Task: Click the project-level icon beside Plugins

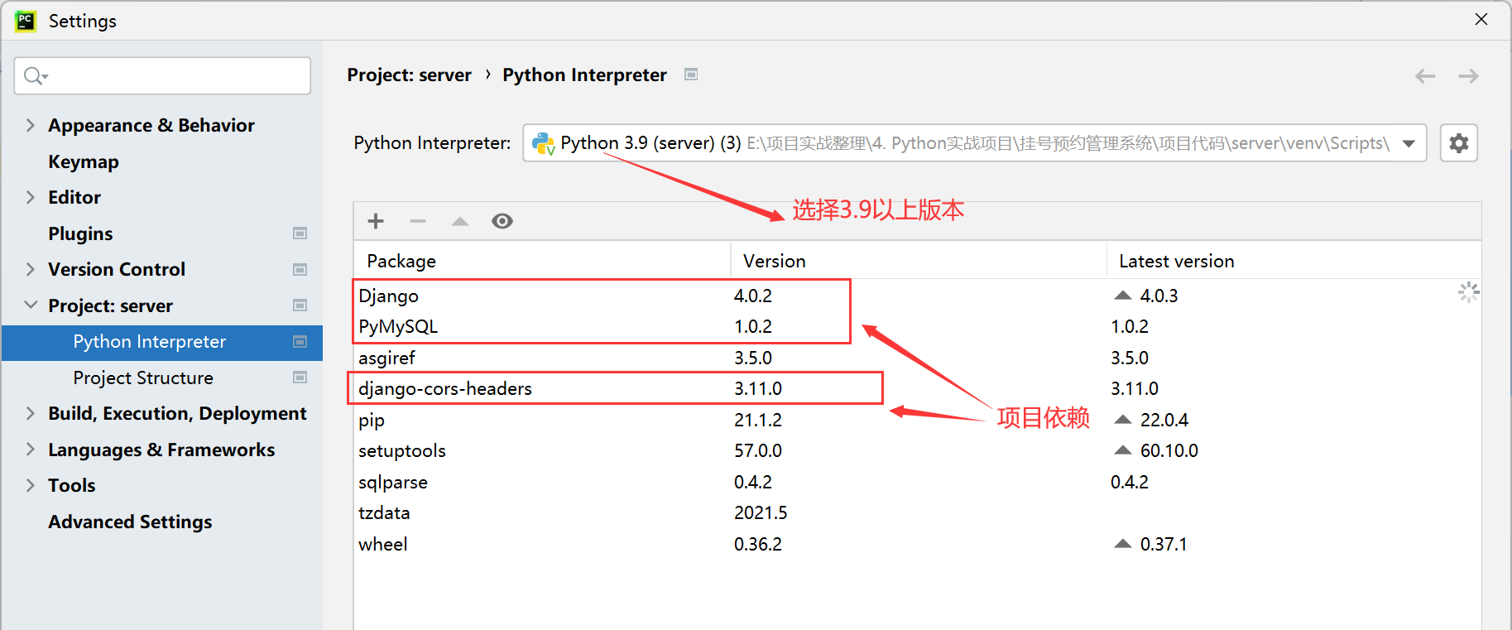Action: click(300, 233)
